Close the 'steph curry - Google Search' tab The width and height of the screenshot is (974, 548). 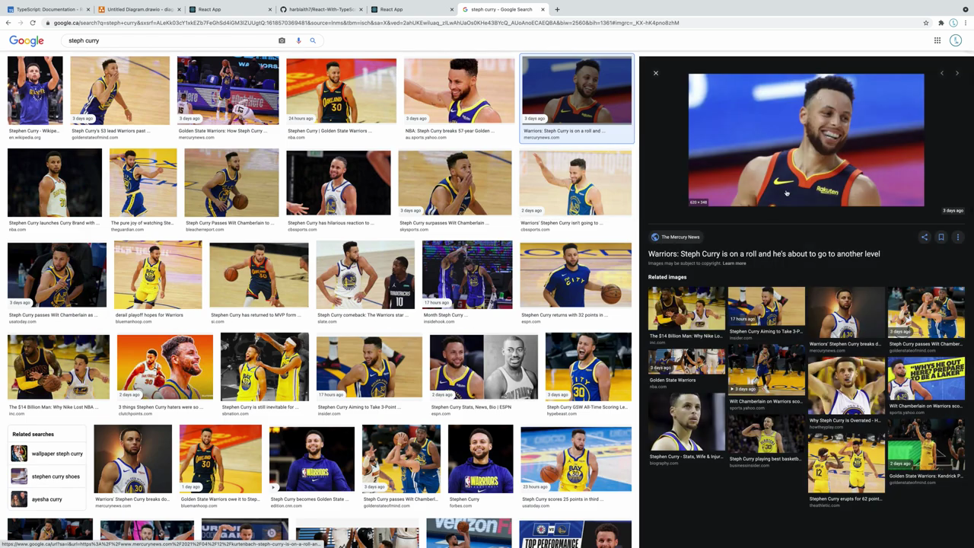pyautogui.click(x=543, y=9)
